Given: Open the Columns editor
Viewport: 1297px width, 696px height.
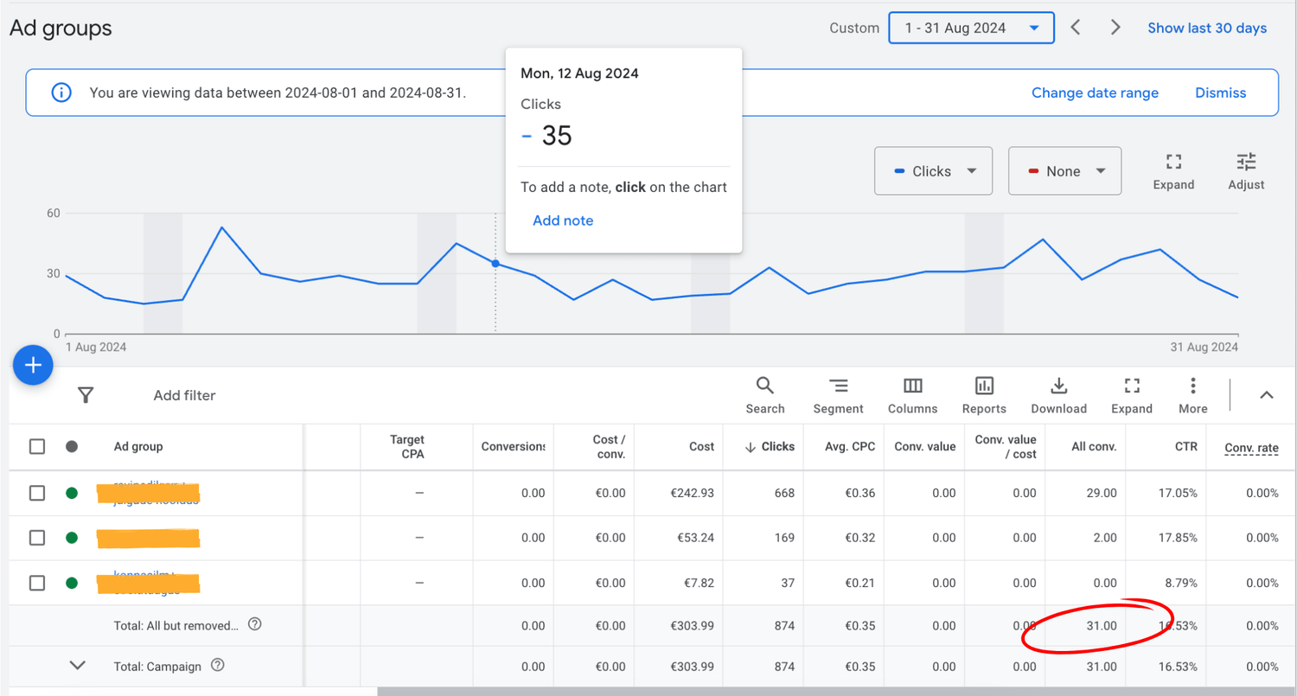Looking at the screenshot, I should coord(912,394).
